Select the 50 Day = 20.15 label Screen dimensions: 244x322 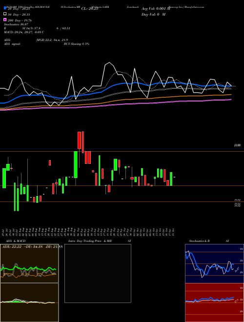point(19,14)
